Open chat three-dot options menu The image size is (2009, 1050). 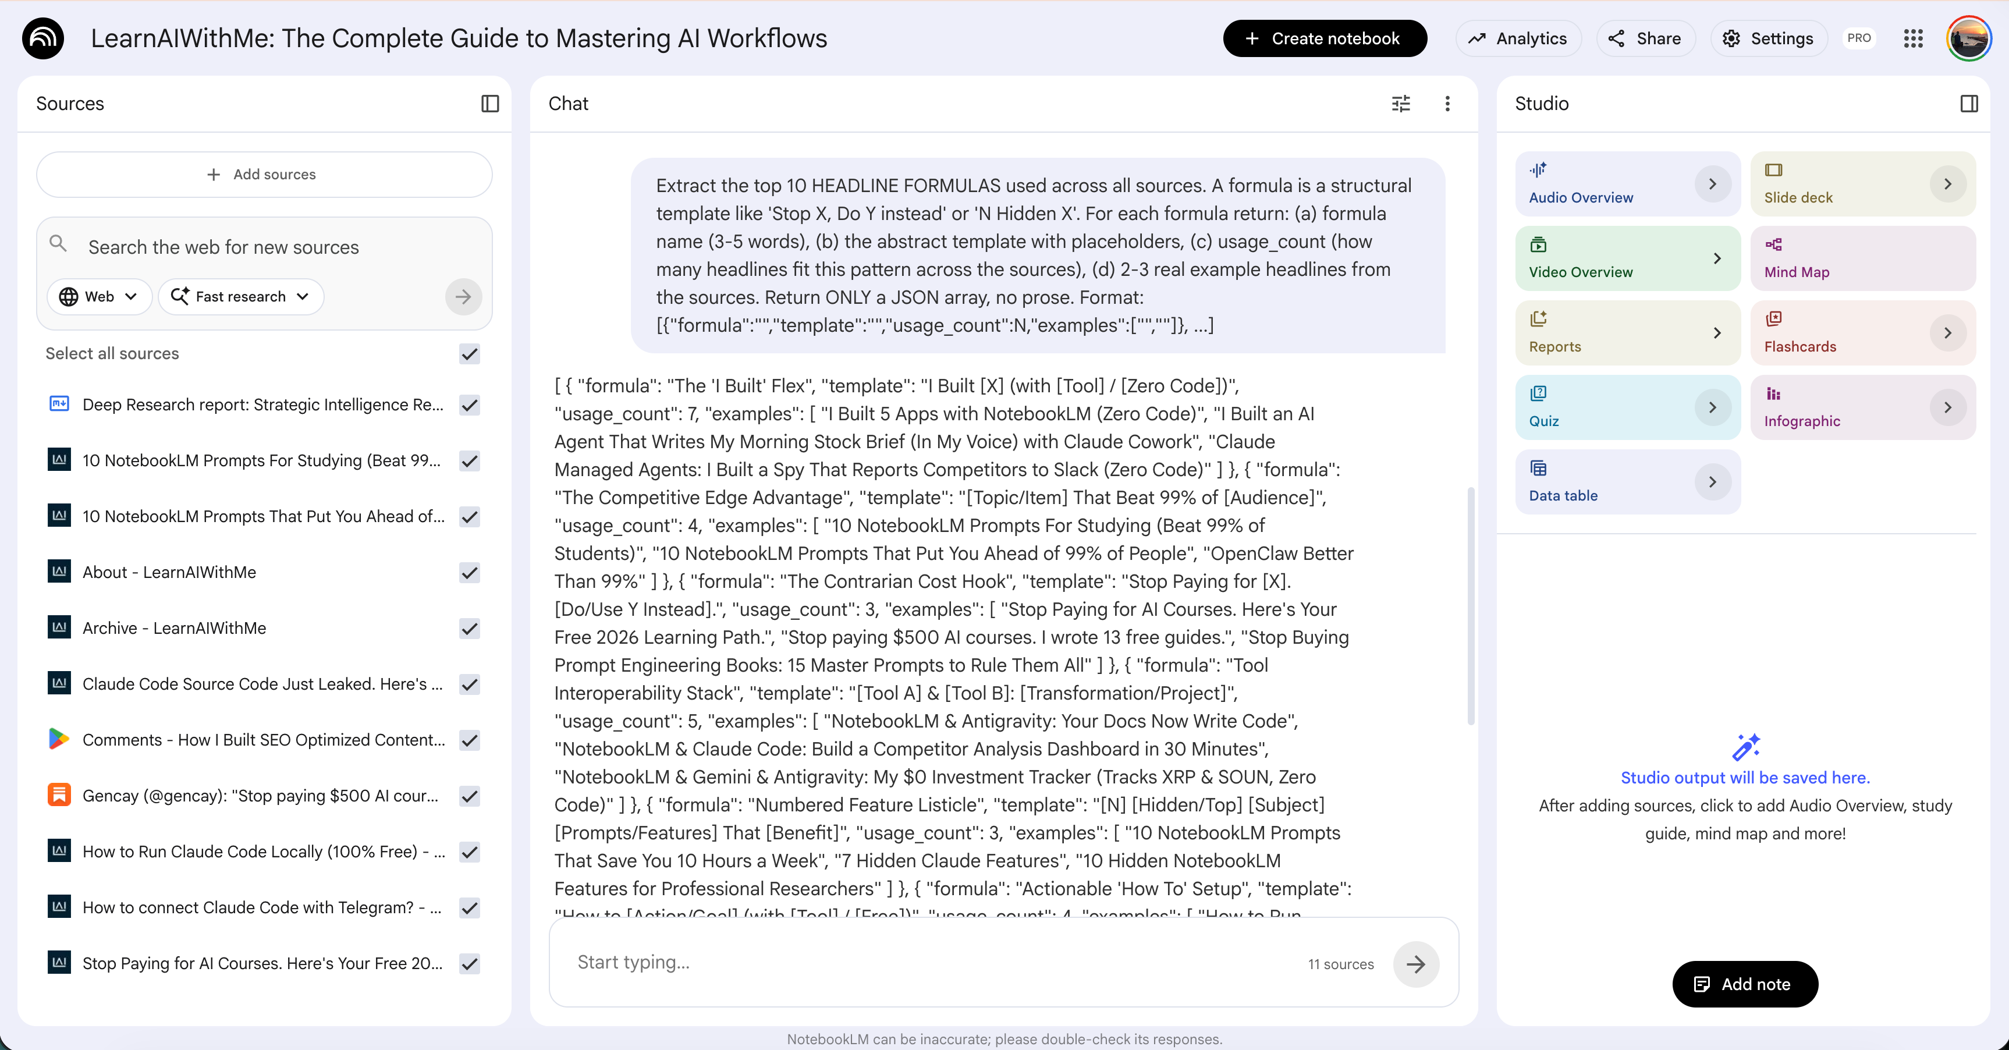point(1447,104)
